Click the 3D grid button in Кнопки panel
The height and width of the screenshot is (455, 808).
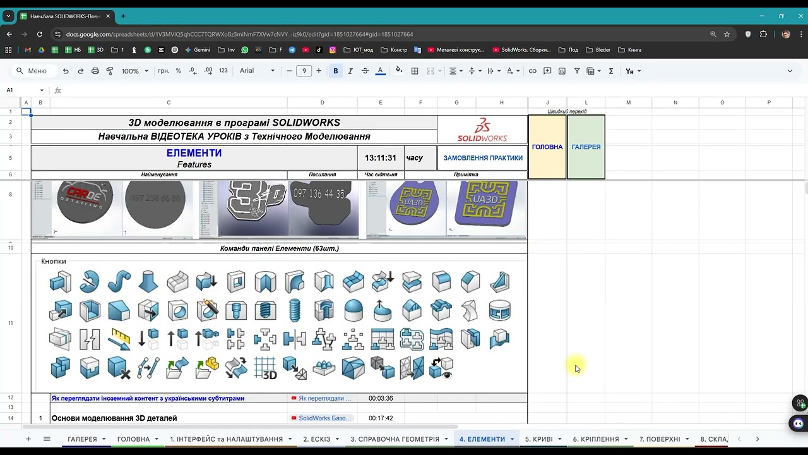(x=265, y=368)
